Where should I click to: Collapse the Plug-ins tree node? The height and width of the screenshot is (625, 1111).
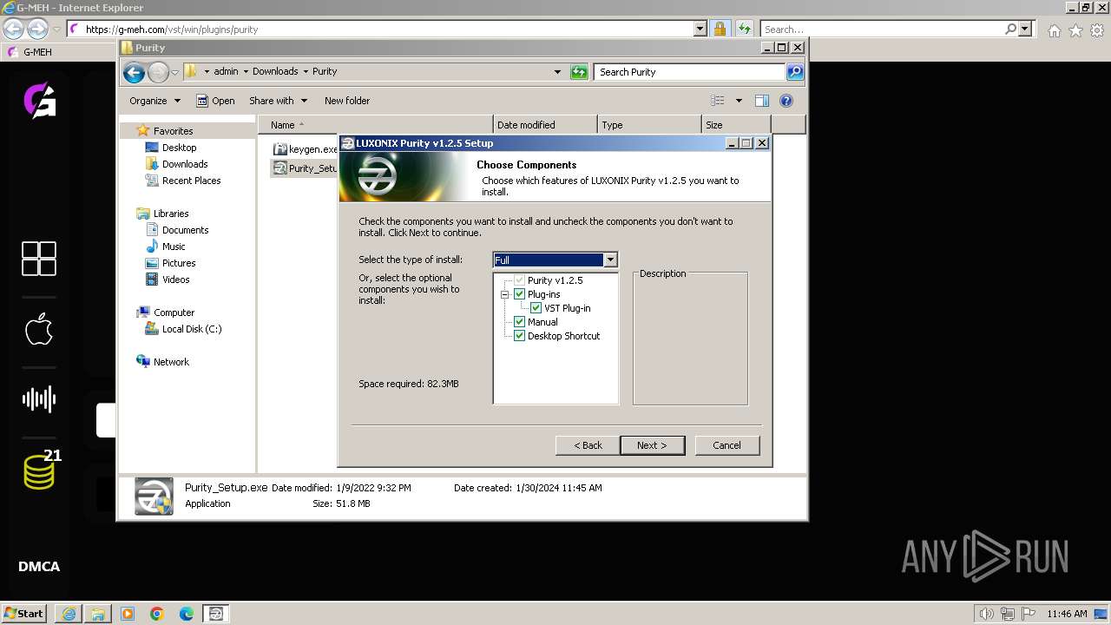(x=504, y=294)
